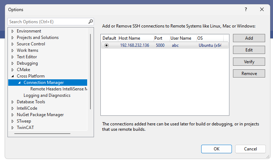
Task: Expand the Projects and Solutions node
Action: click(13, 38)
